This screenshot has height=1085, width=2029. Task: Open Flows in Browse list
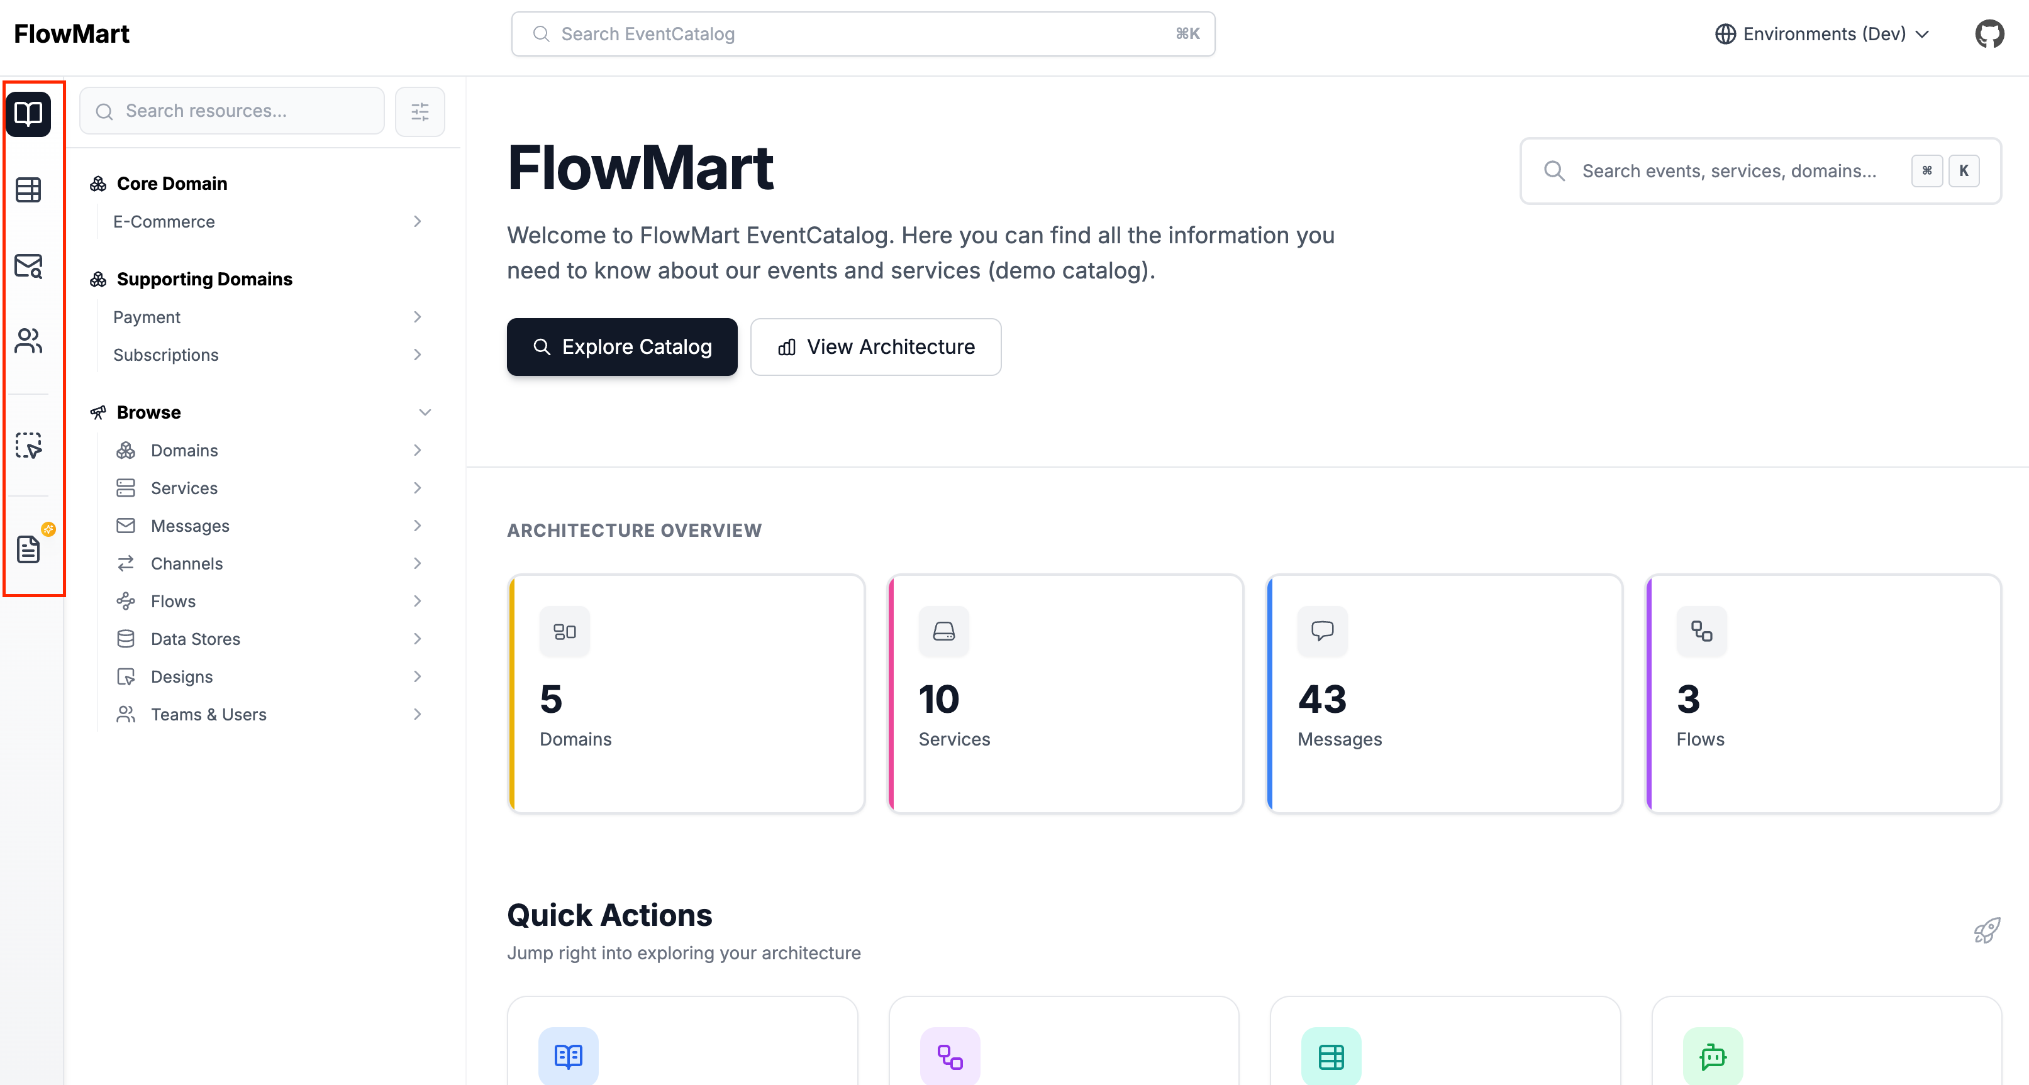[174, 602]
